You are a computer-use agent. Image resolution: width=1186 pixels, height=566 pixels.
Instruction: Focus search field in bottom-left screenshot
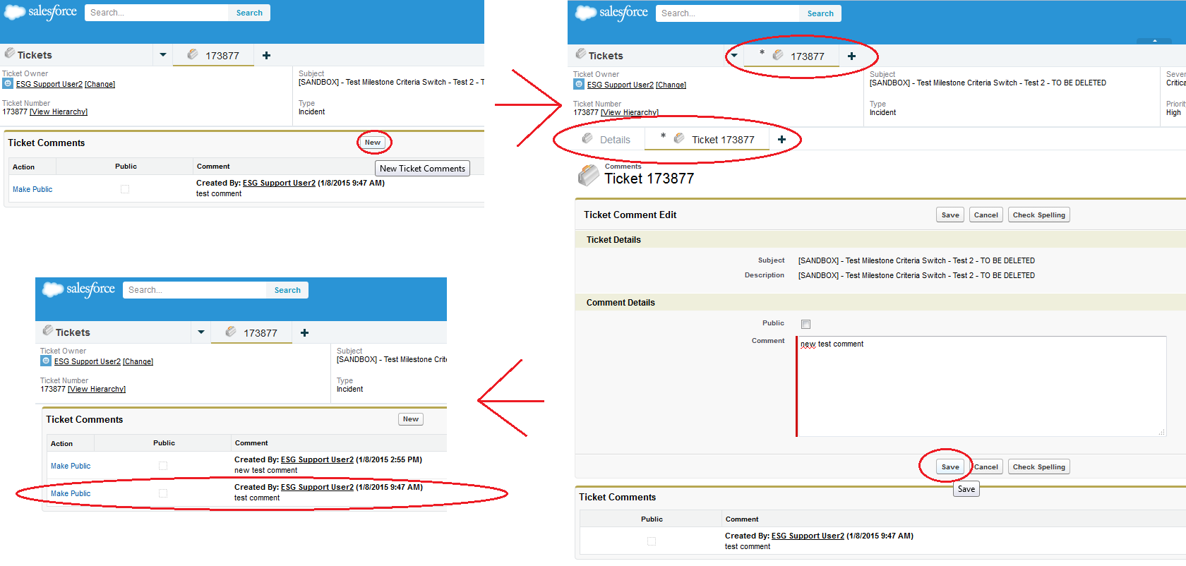[x=195, y=290]
